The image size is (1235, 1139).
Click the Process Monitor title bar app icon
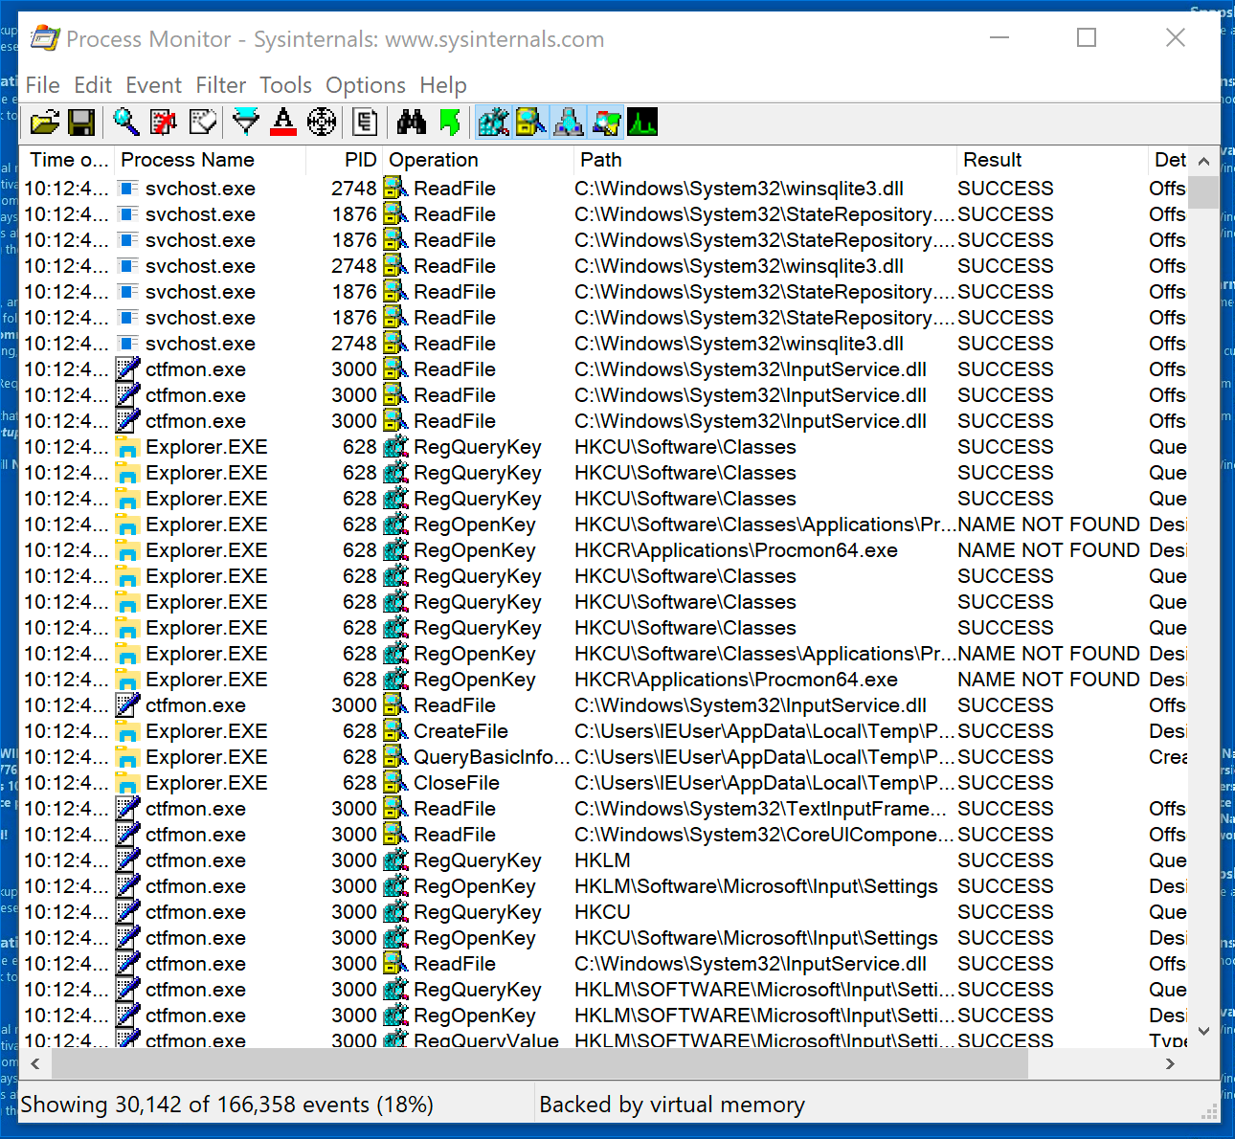point(45,38)
